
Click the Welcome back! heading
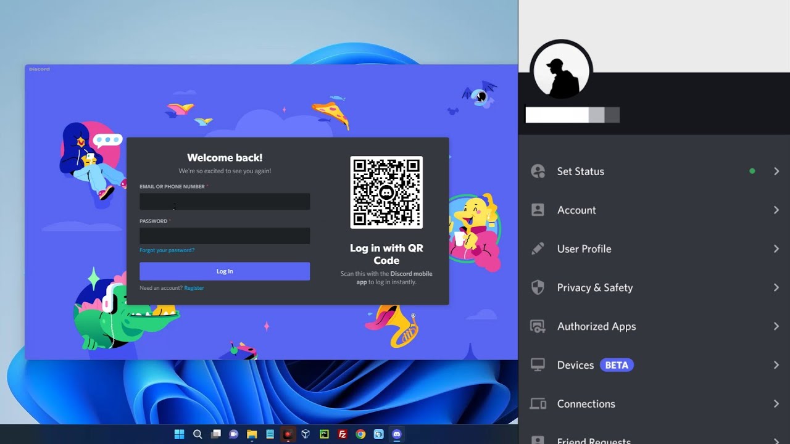point(225,158)
